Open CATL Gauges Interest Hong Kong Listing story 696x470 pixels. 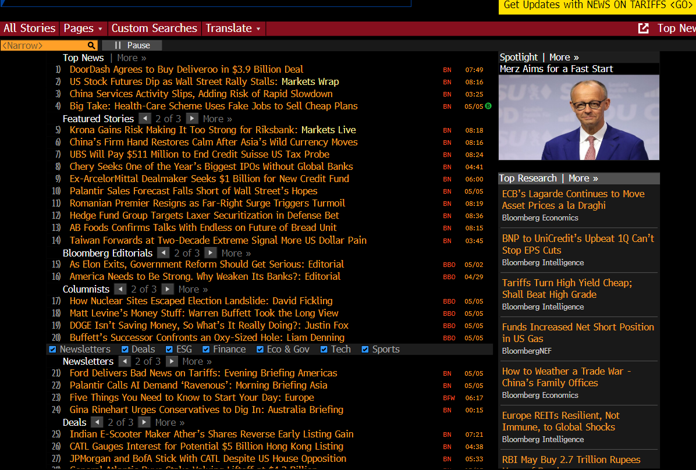pos(207,447)
